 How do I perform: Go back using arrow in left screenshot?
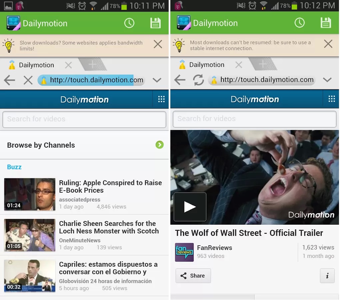(x=10, y=80)
